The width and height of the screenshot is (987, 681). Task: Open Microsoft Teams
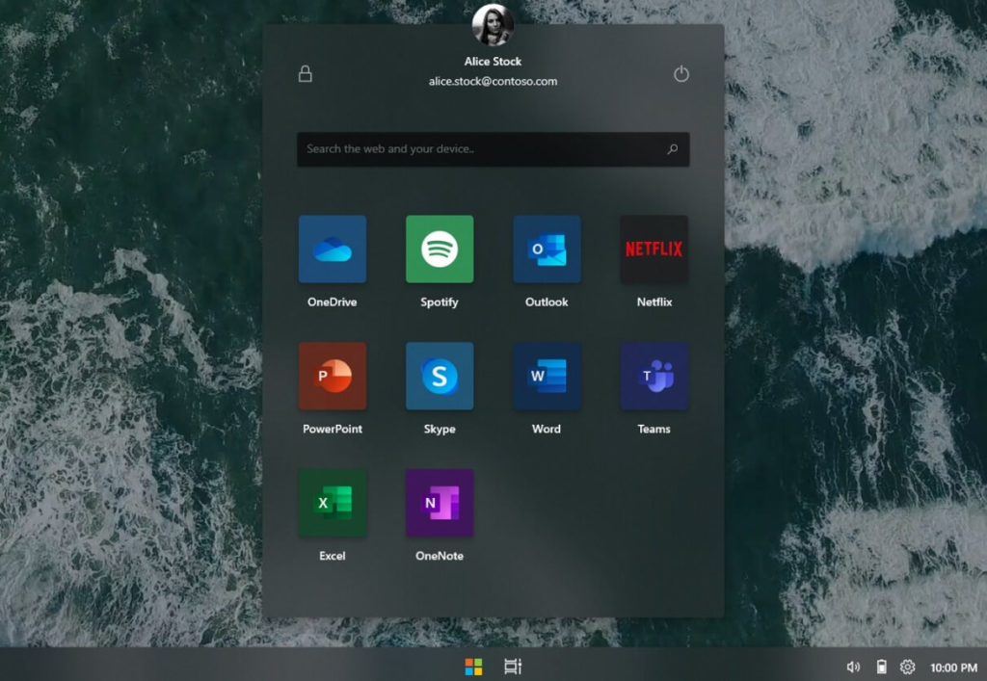(653, 376)
